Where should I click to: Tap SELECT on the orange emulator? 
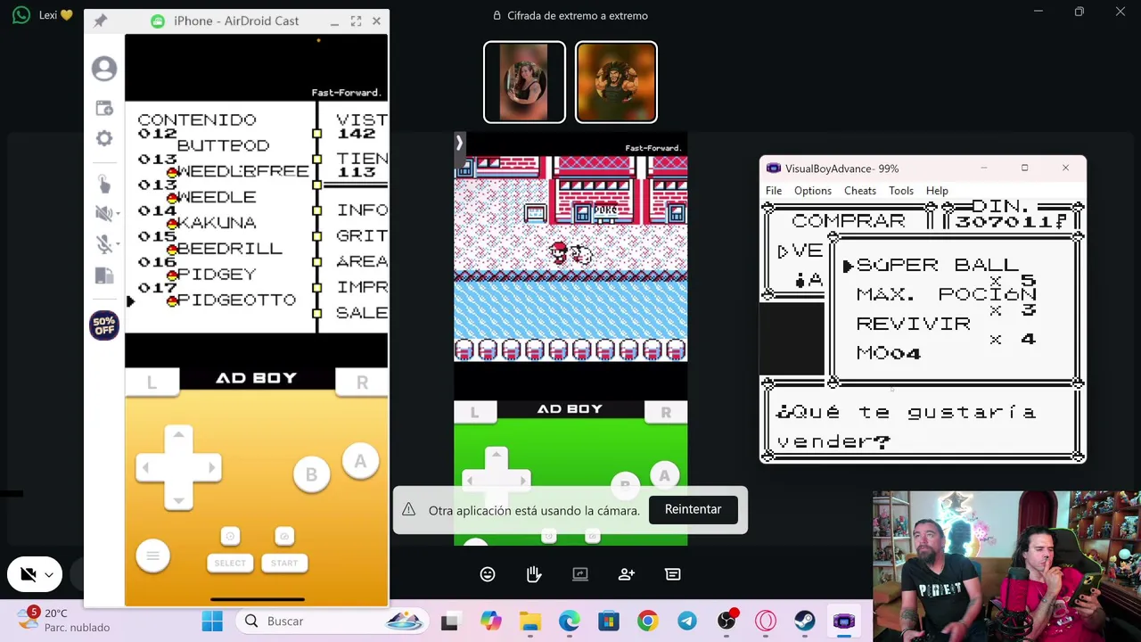point(230,564)
